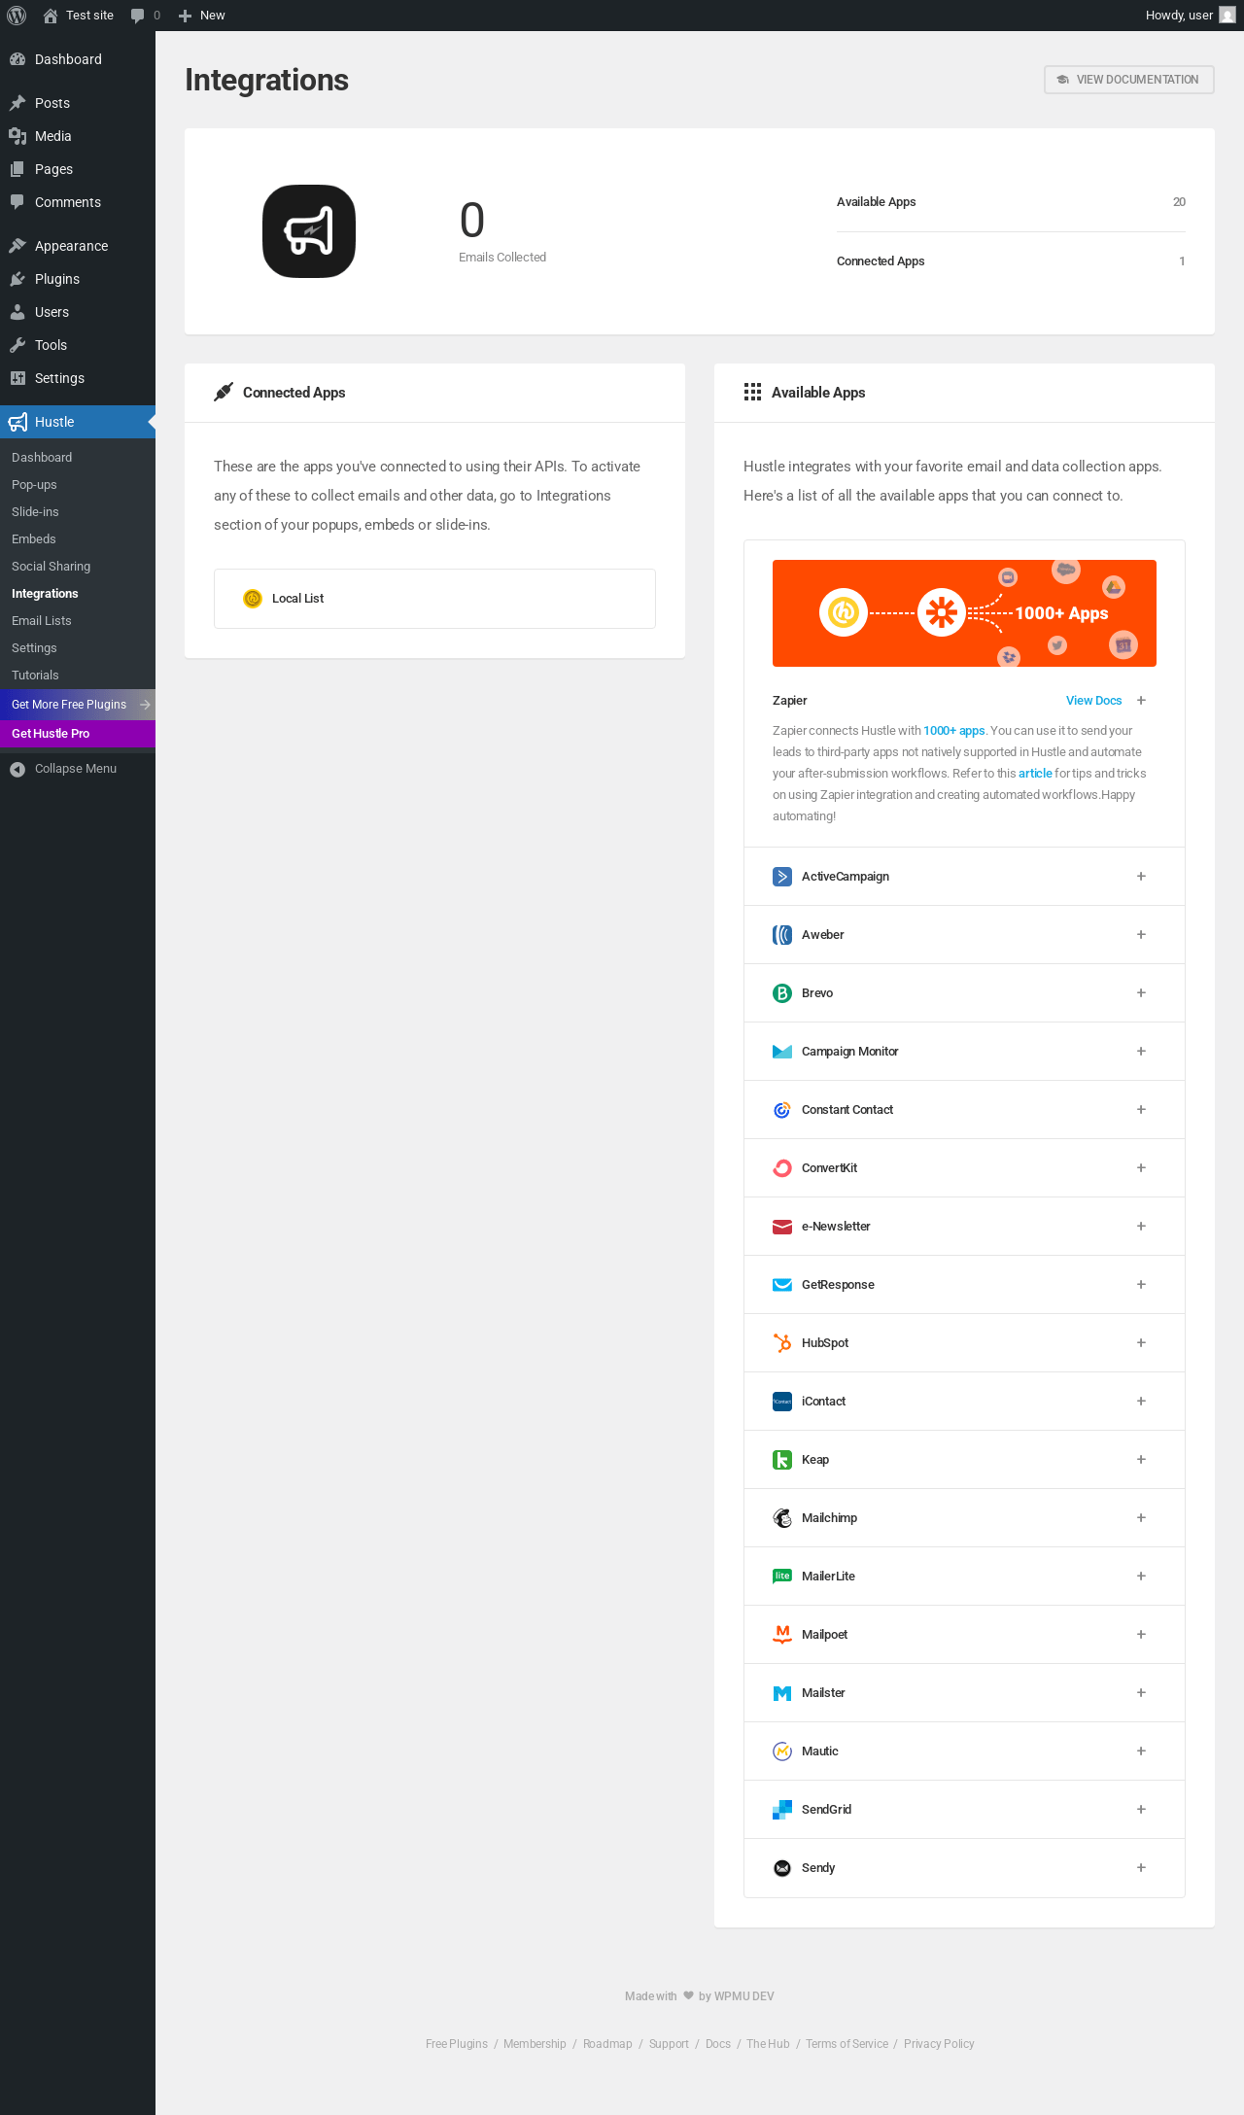1244x2115 pixels.
Task: Click the Brevo app icon
Action: (x=782, y=993)
